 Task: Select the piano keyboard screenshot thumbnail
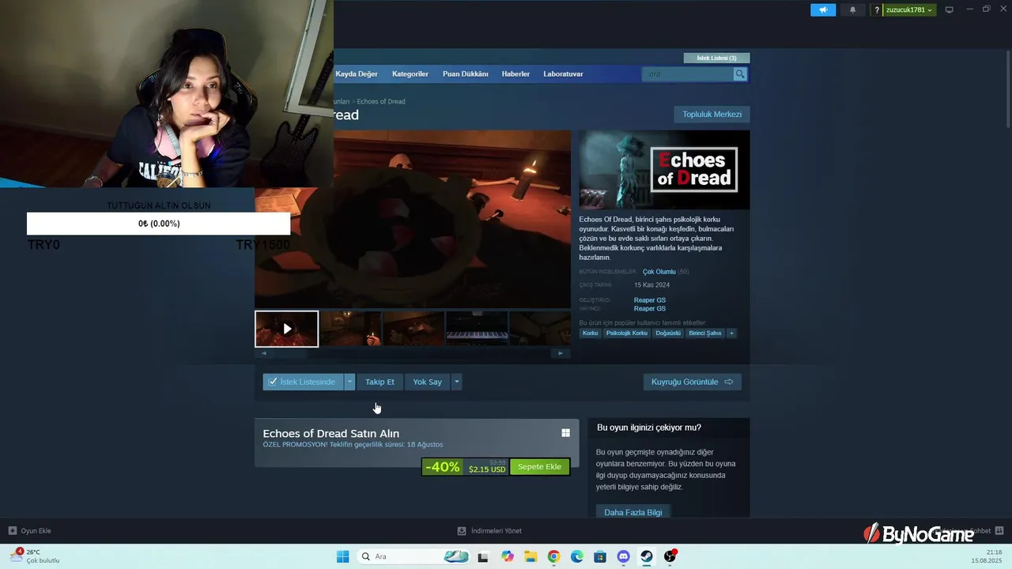click(x=477, y=329)
